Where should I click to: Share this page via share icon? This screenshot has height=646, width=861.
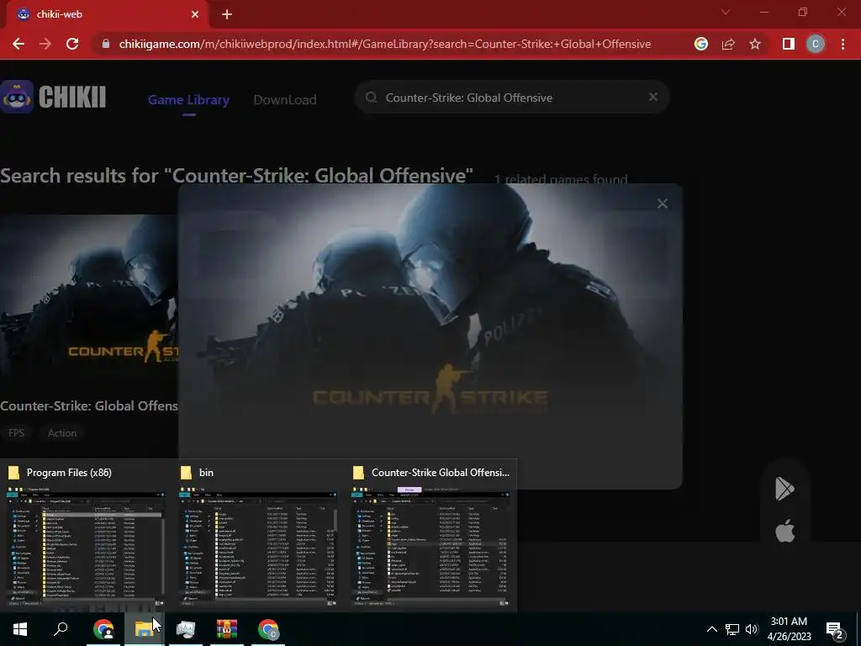728,44
